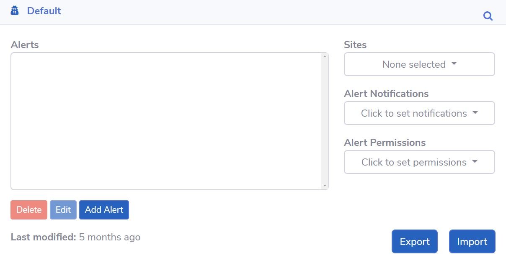Open the Default group title
506x273 pixels.
click(44, 11)
